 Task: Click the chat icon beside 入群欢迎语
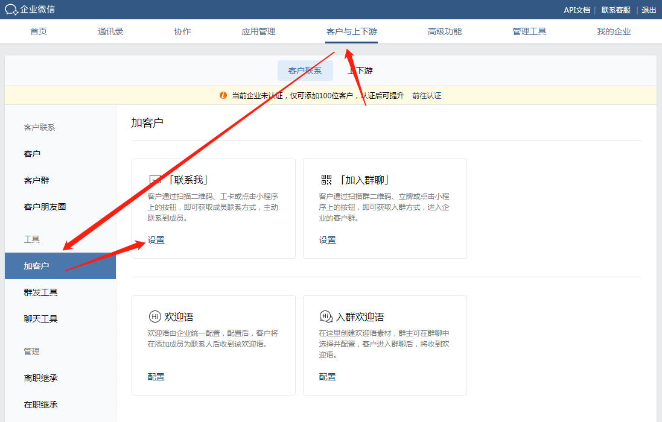click(326, 316)
